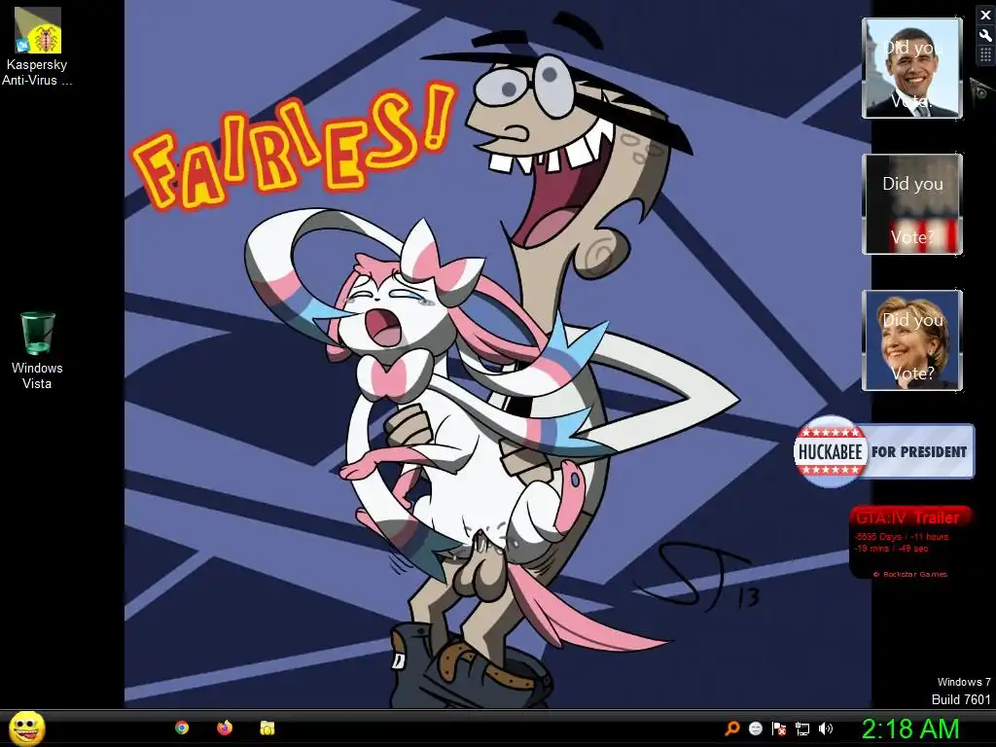The height and width of the screenshot is (747, 996).
Task: Open the Windows Vista recycle bin icon
Action: pyautogui.click(x=37, y=350)
